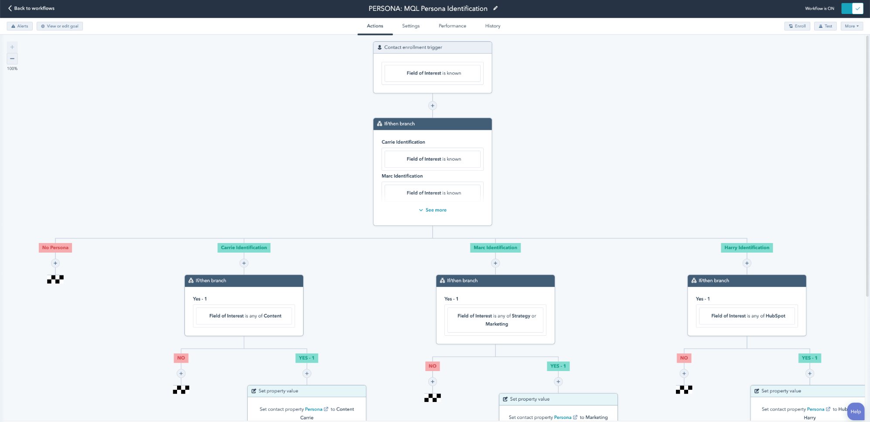The width and height of the screenshot is (870, 422).
Task: Click NO label under Carrie branch
Action: tap(181, 358)
